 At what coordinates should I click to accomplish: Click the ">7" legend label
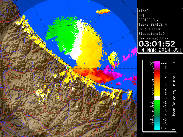(x=152, y=63)
